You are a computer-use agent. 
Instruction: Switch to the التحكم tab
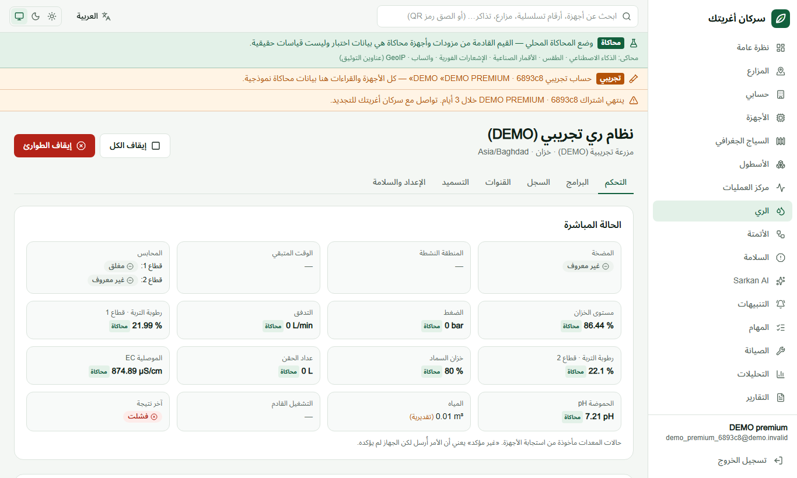[x=616, y=182]
